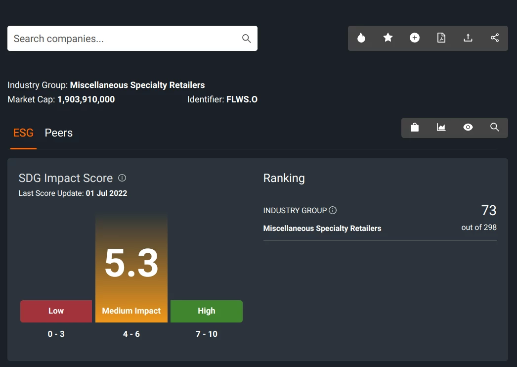Click the shopping bag icon
Screen dimensions: 517x367
pyautogui.click(x=415, y=128)
